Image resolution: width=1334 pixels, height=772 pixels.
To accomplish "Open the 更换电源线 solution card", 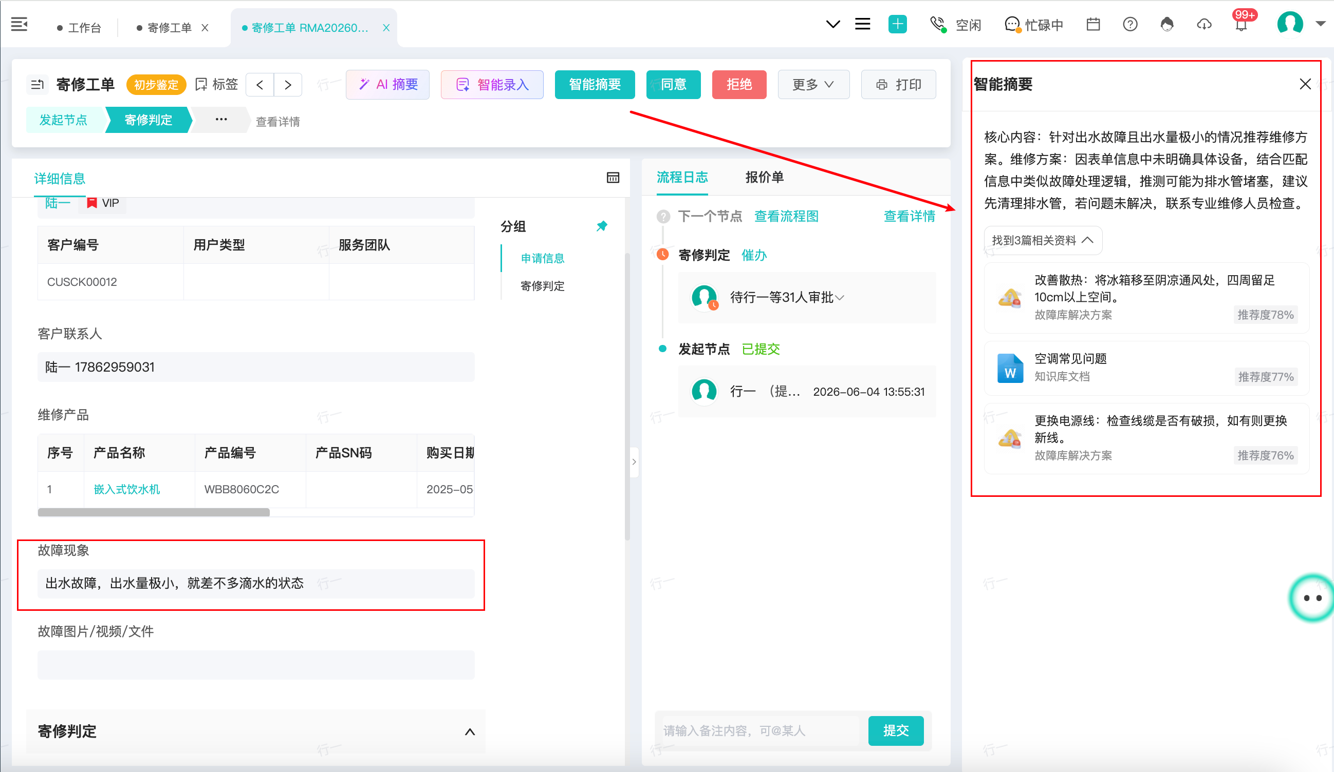I will 1146,438.
